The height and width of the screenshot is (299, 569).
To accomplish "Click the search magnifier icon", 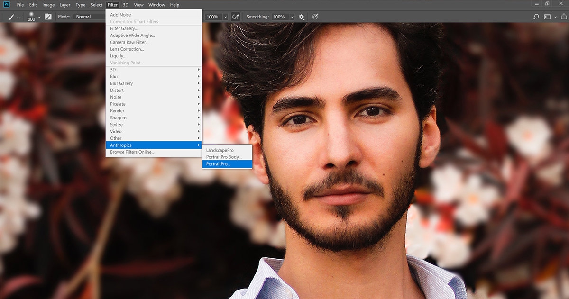I will [x=536, y=17].
